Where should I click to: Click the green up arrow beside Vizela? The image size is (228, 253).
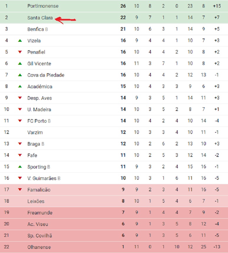pyautogui.click(x=20, y=41)
